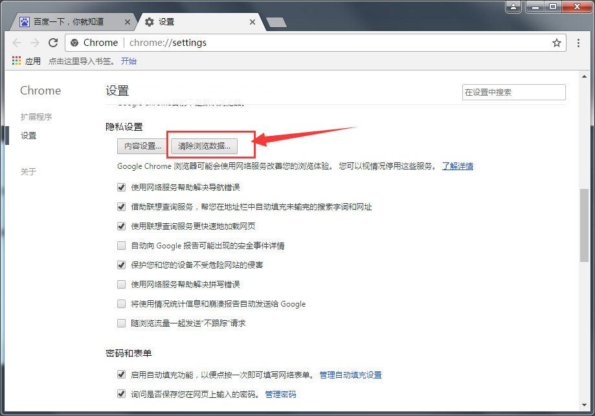Click the 清除浏览数据 button

(x=204, y=146)
